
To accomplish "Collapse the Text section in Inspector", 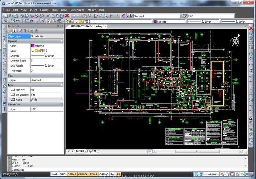I will click(61, 75).
